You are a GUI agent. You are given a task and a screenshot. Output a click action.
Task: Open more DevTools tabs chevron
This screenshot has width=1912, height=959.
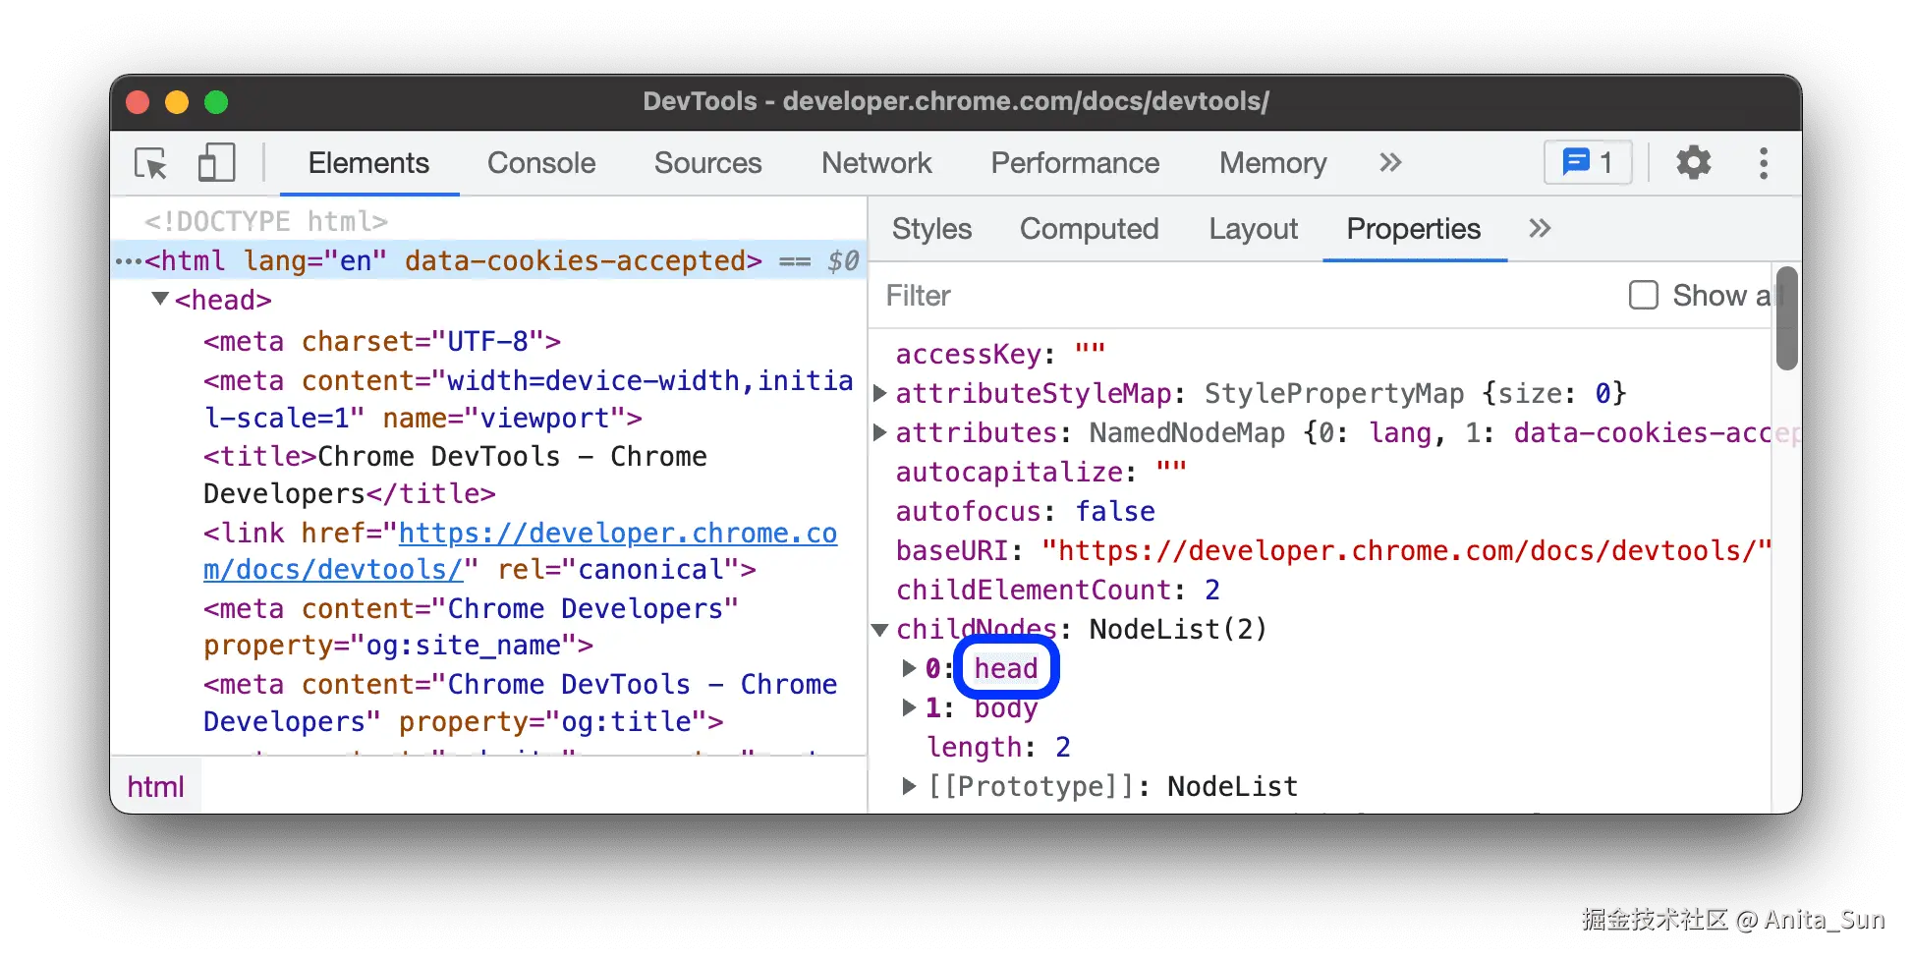tap(1390, 163)
